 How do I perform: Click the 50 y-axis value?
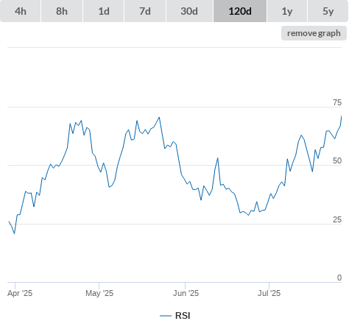coord(337,161)
